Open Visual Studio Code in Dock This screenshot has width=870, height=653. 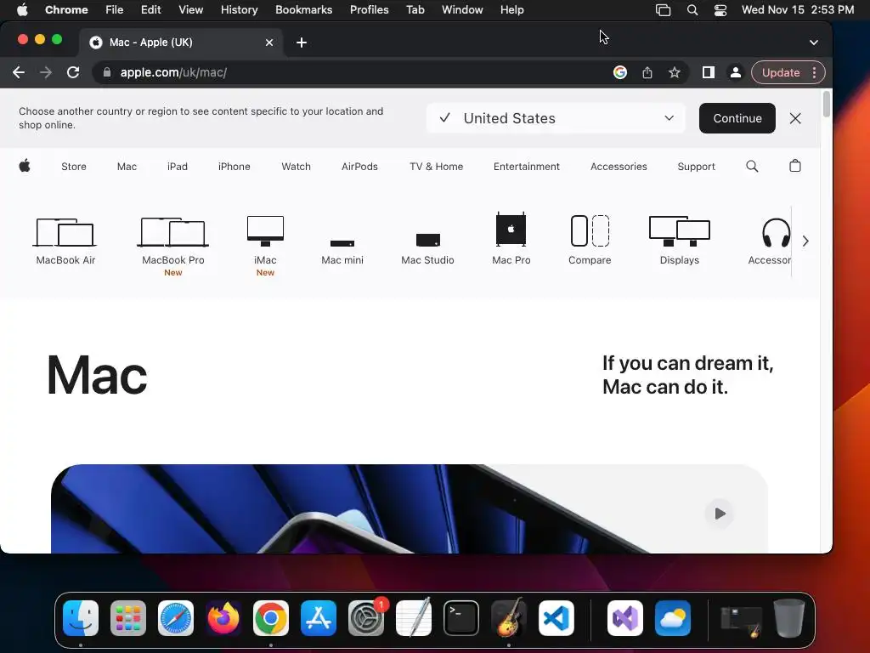tap(556, 618)
